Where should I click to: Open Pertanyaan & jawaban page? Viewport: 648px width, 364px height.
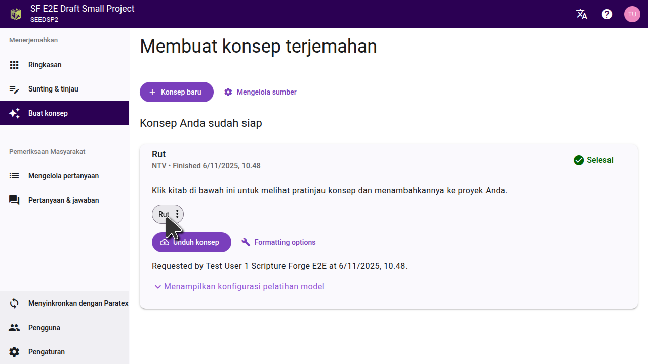click(63, 200)
